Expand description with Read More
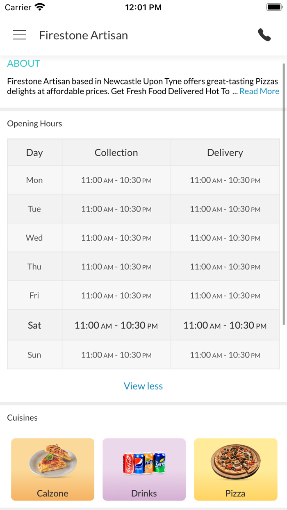This screenshot has width=287, height=510. pyautogui.click(x=259, y=91)
